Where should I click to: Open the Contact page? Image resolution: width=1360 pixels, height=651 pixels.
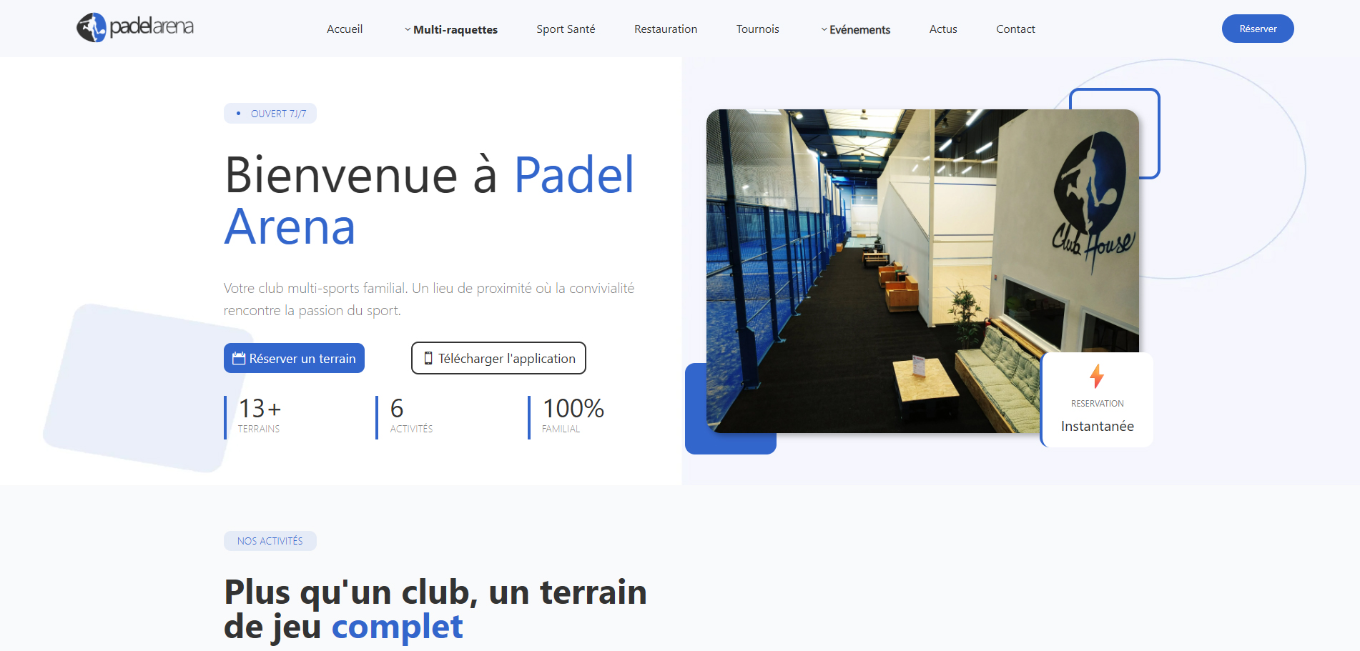tap(1015, 29)
